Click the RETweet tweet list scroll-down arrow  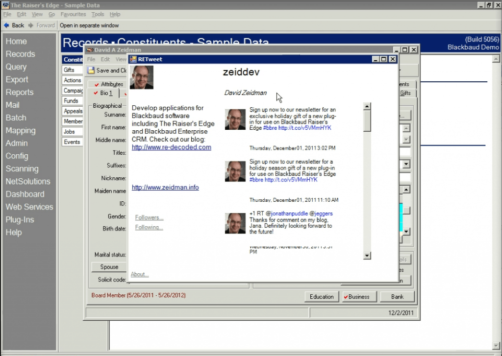click(367, 256)
